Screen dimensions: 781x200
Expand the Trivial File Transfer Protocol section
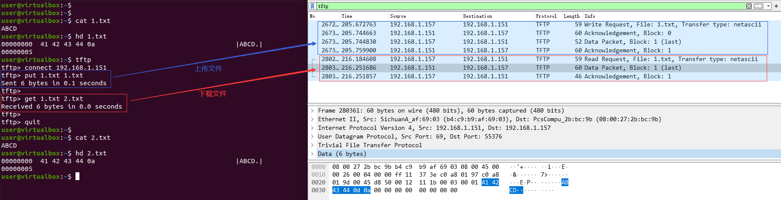(x=312, y=145)
